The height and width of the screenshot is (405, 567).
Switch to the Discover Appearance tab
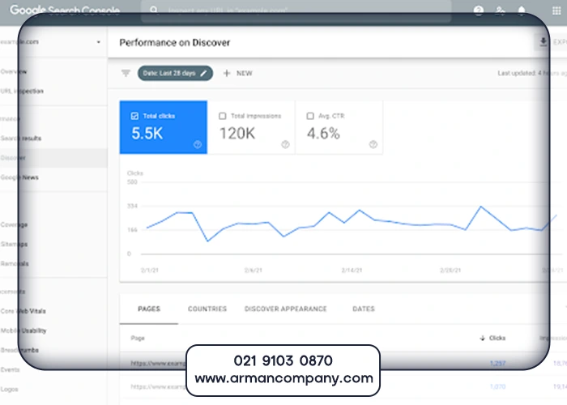tap(285, 309)
